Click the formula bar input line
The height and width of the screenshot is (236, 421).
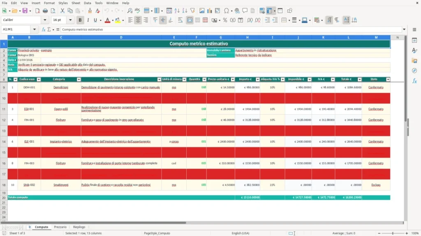pos(231,29)
